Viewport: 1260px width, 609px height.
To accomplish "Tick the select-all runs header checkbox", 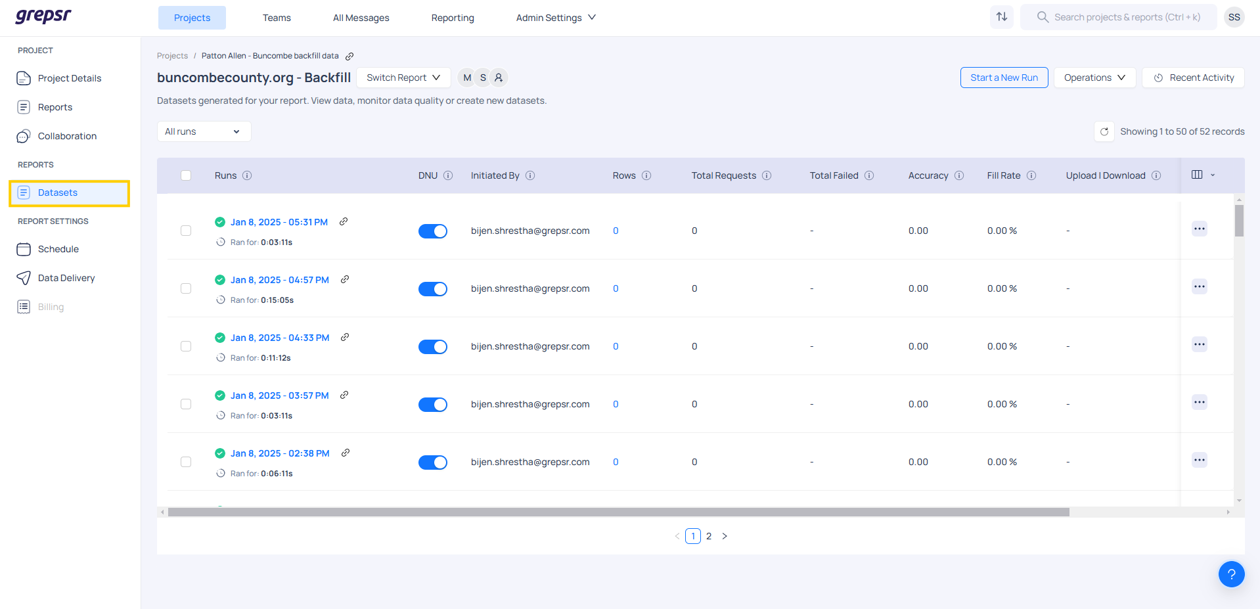I will point(186,175).
